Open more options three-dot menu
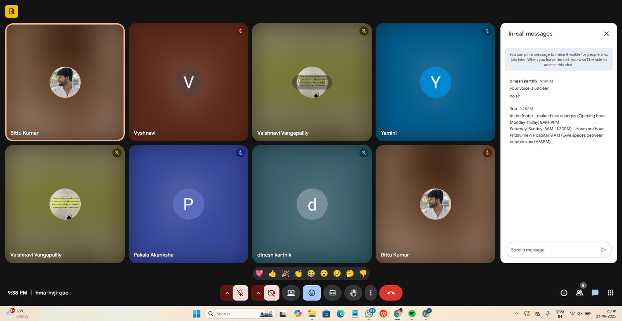 pyautogui.click(x=370, y=293)
